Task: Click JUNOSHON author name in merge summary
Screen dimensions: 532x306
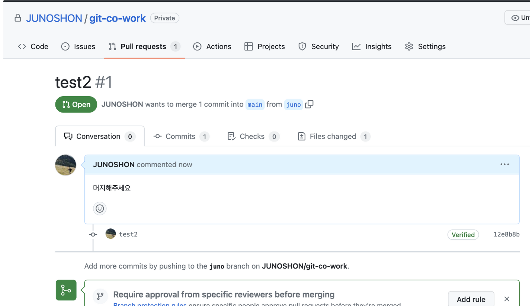Action: [x=122, y=104]
